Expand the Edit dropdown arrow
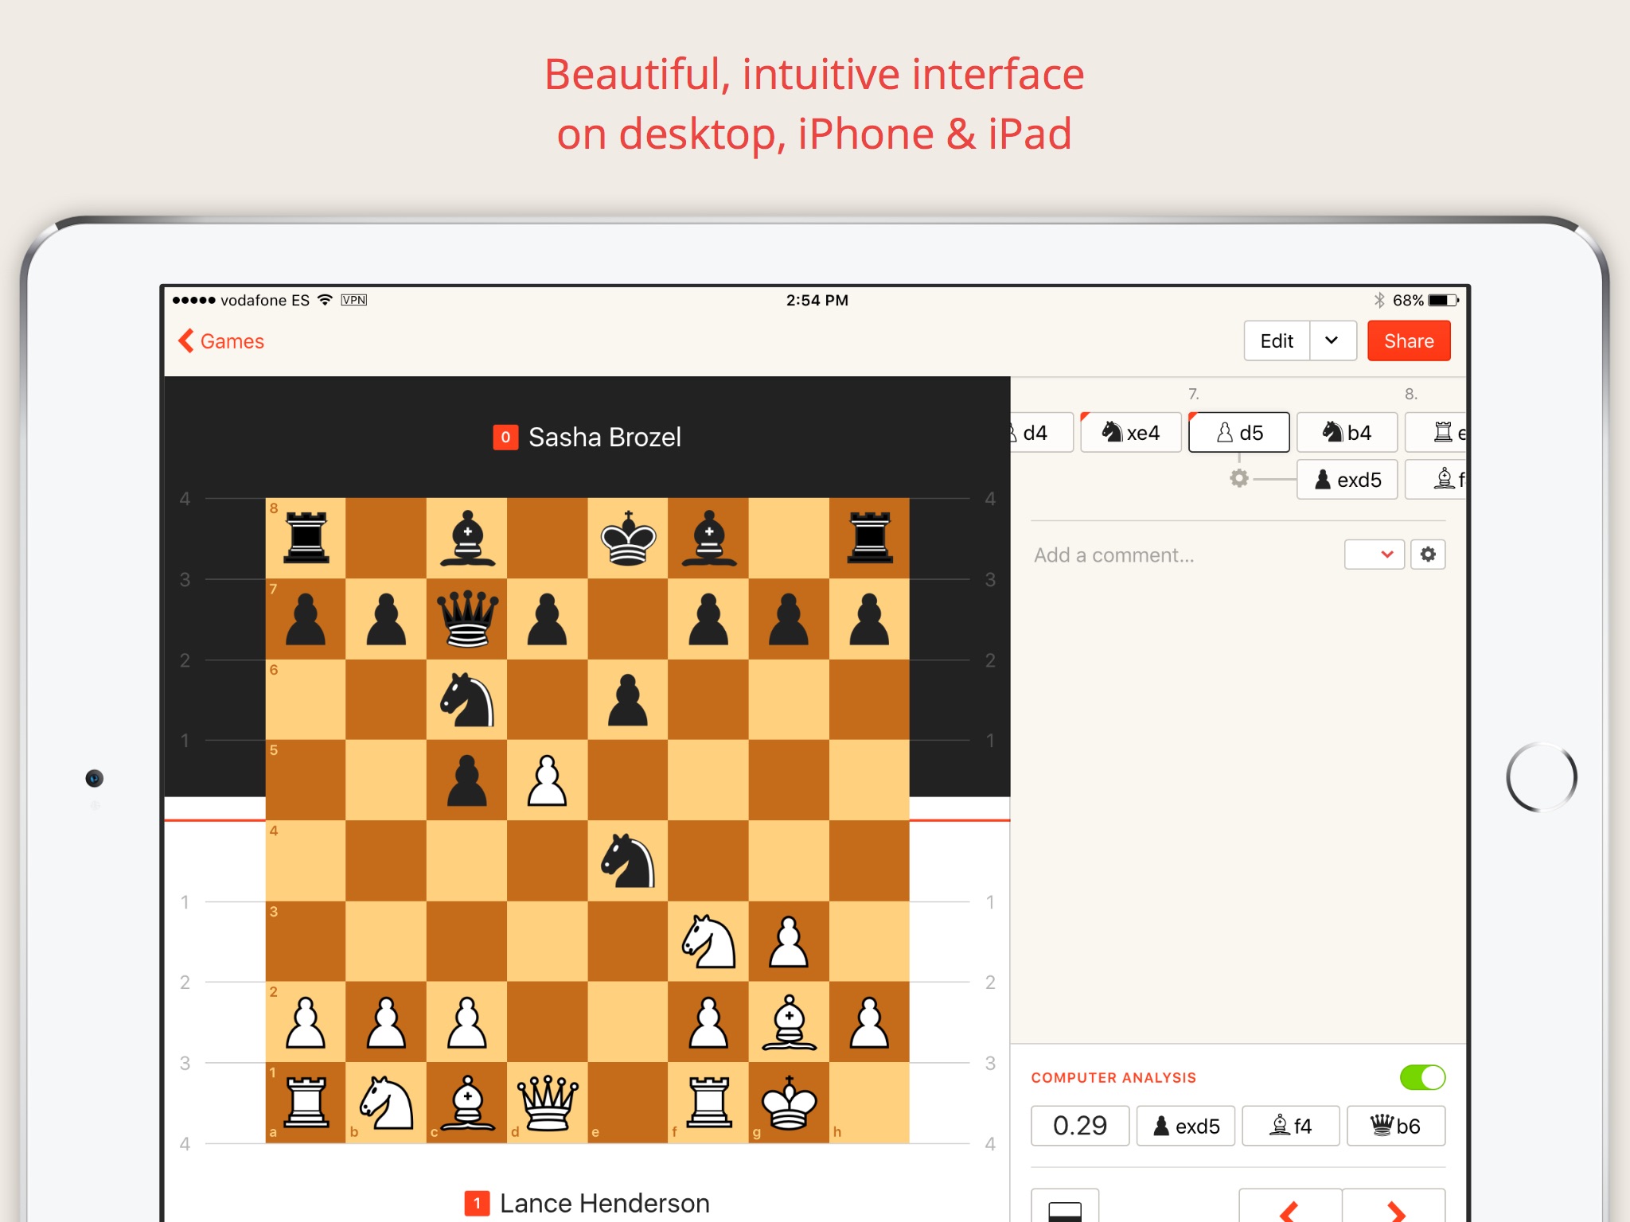 pos(1332,341)
